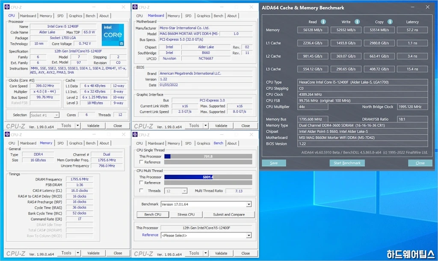Open Tools dropdown arrow in CPU window
Screen dimensions: 438x261
pos(78,126)
